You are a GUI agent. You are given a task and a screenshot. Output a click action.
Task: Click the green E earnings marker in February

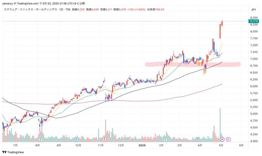(x=165, y=139)
